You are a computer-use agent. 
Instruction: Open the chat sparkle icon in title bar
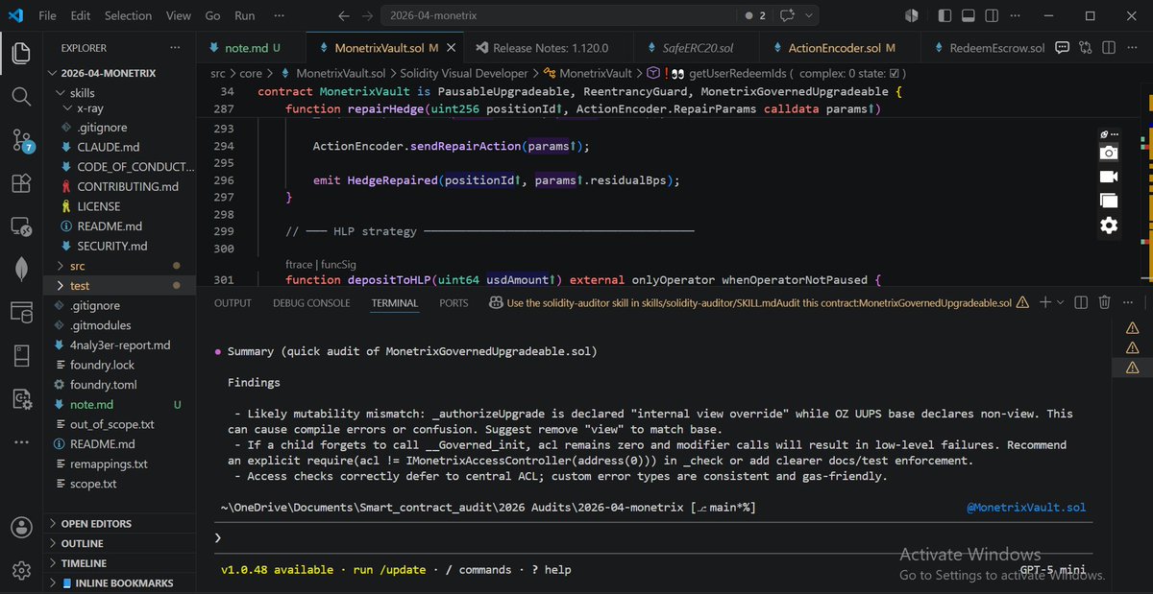789,15
